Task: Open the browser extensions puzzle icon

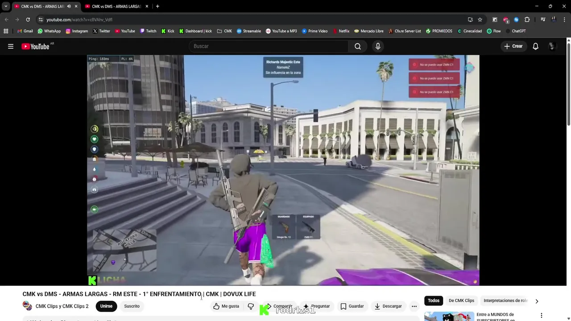Action: (527, 20)
